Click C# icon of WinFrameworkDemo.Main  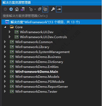tap(12, 72)
